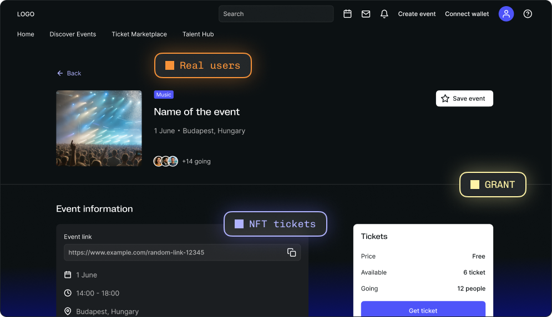Open the Discover Events page
This screenshot has width=552, height=317.
73,34
